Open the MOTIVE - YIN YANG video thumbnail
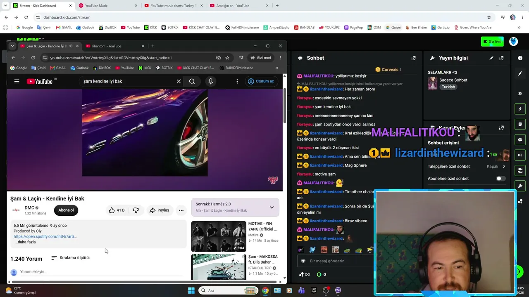The image size is (529, 297). pyautogui.click(x=219, y=236)
